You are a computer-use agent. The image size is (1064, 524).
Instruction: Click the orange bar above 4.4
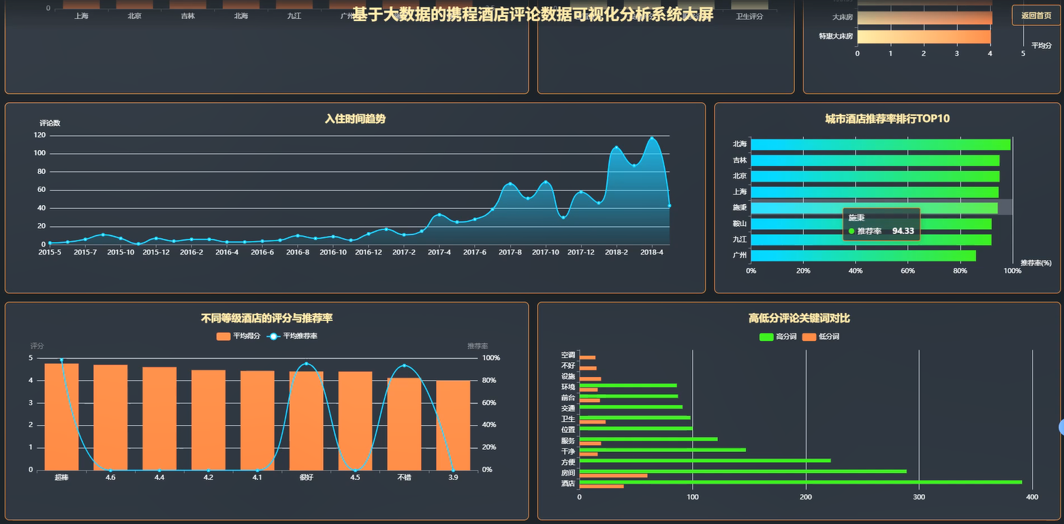coord(159,419)
